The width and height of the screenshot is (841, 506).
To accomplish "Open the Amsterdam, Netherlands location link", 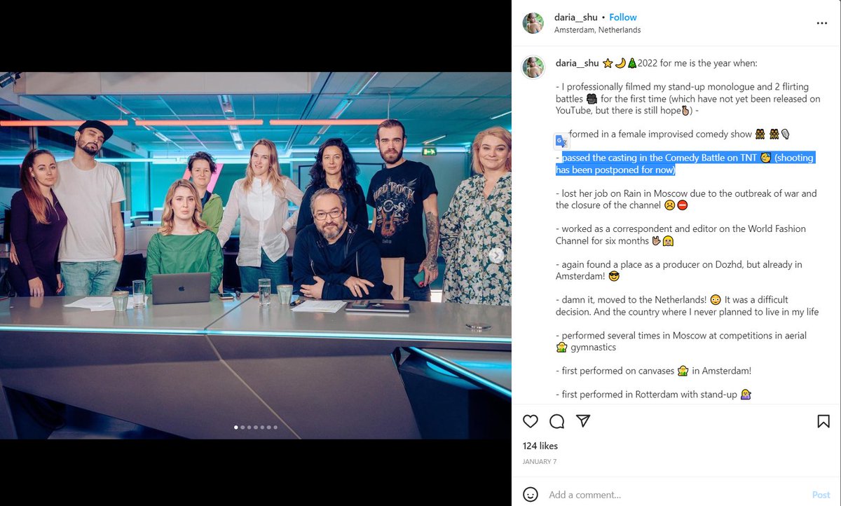I will click(x=597, y=30).
